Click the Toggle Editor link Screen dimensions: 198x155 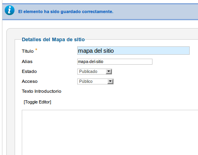click(x=37, y=102)
